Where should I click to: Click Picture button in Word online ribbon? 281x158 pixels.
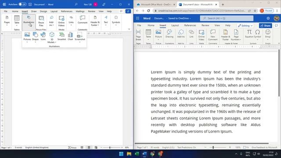click(158, 35)
